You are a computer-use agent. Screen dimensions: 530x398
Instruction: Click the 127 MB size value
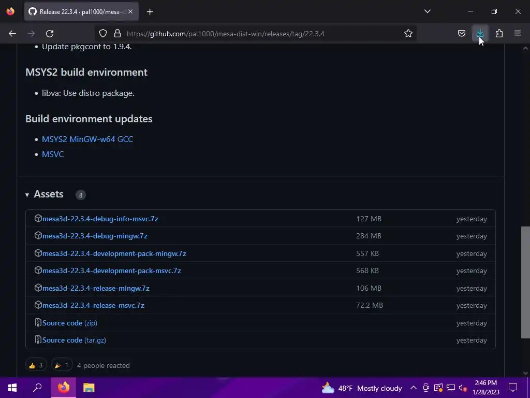pyautogui.click(x=369, y=219)
